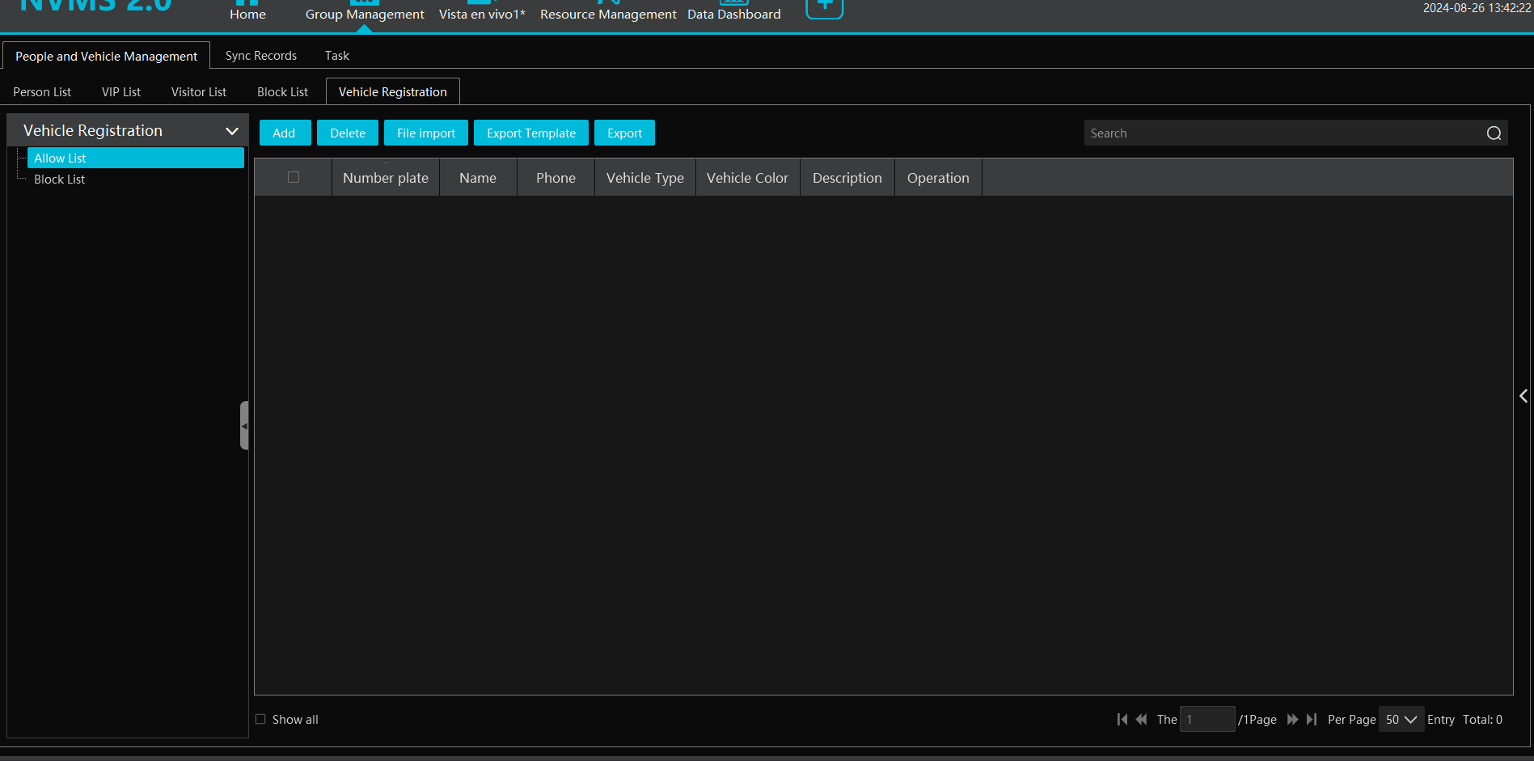
Task: Click the Export Template button
Action: pyautogui.click(x=530, y=133)
